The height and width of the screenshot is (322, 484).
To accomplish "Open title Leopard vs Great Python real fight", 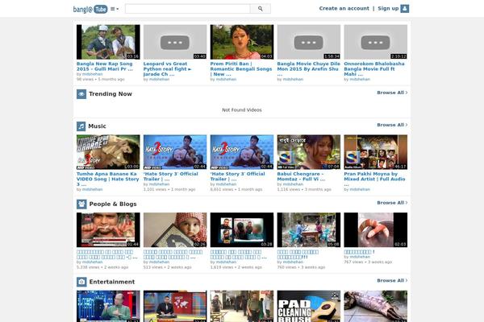I will (x=167, y=68).
